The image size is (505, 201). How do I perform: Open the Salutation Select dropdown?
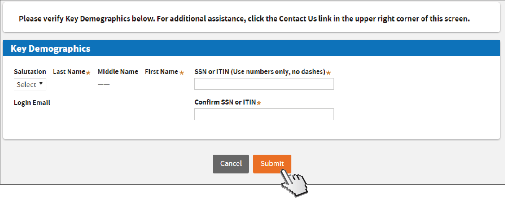point(30,85)
